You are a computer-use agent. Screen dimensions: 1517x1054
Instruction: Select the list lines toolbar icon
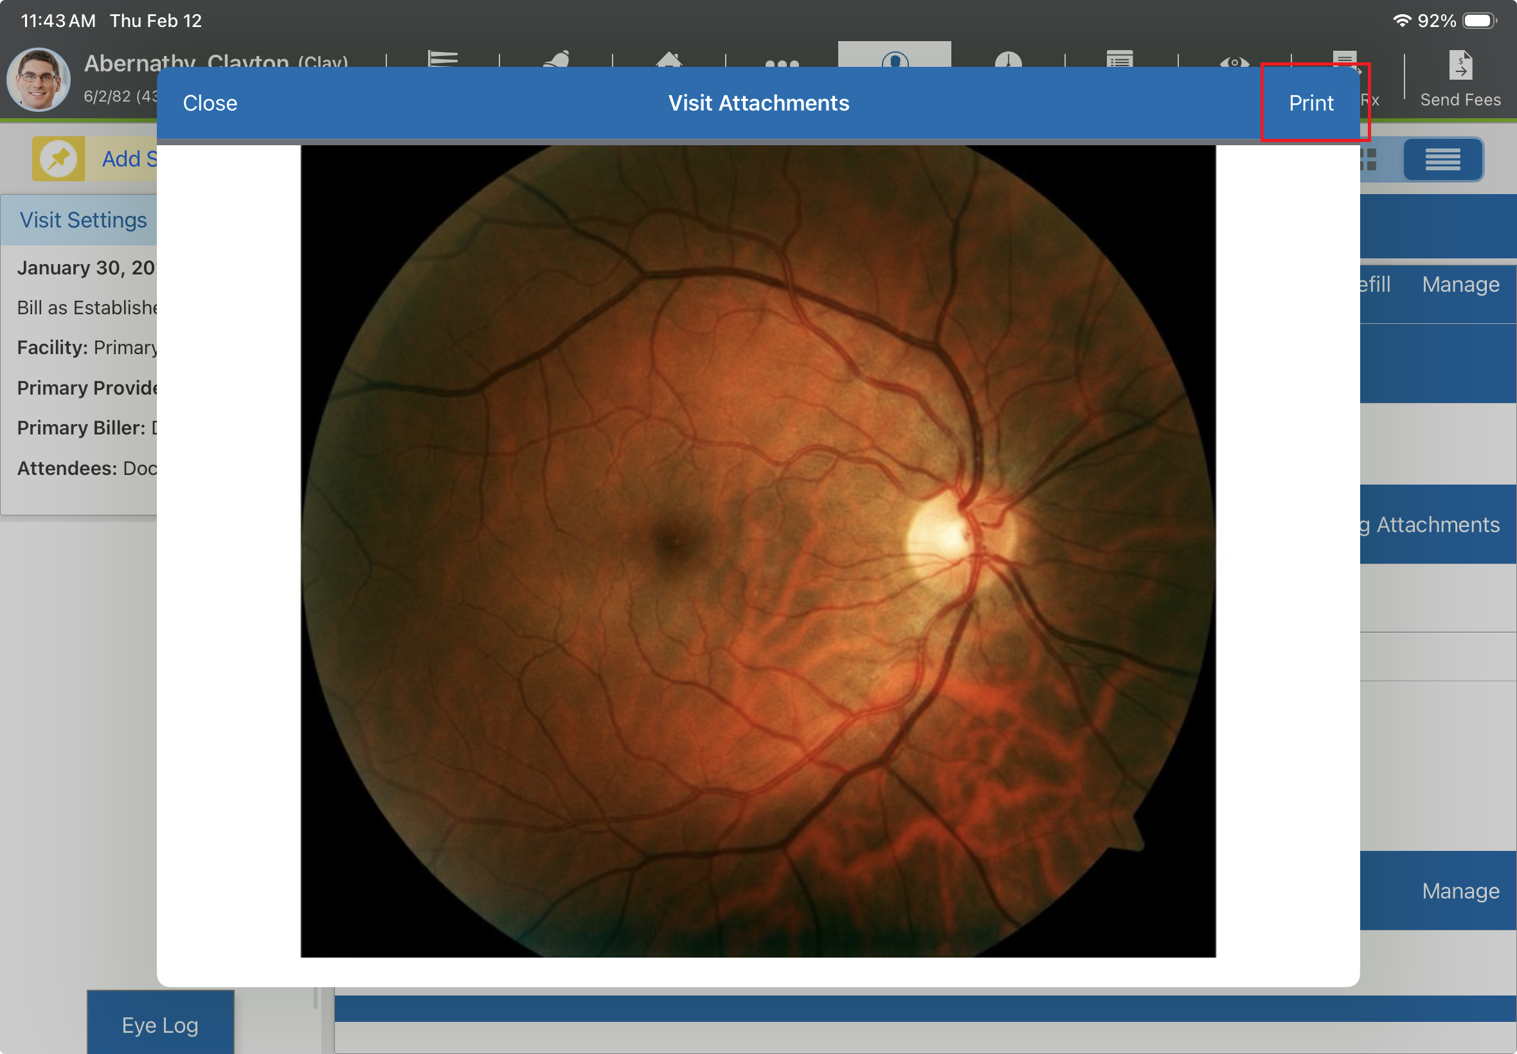(442, 58)
